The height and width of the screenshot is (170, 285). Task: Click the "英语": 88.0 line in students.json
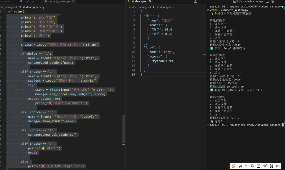(161, 34)
